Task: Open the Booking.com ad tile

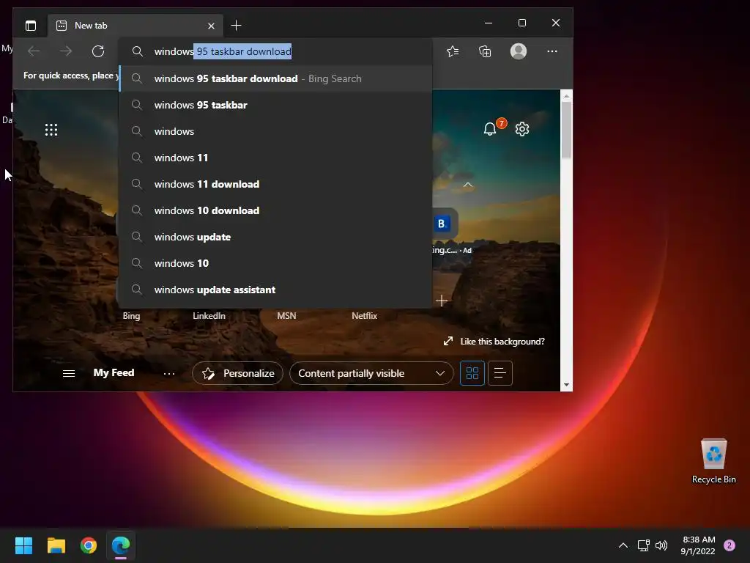Action: point(445,224)
